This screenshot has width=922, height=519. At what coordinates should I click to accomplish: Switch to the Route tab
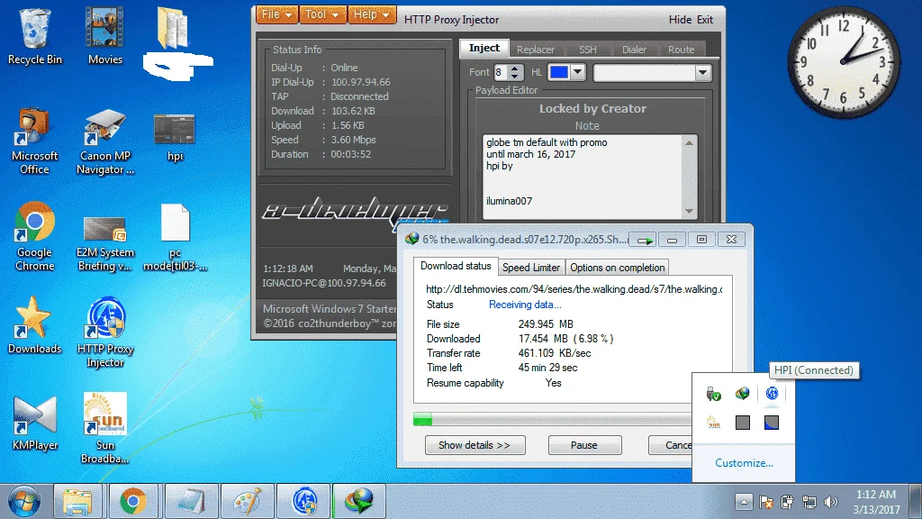[x=681, y=50]
